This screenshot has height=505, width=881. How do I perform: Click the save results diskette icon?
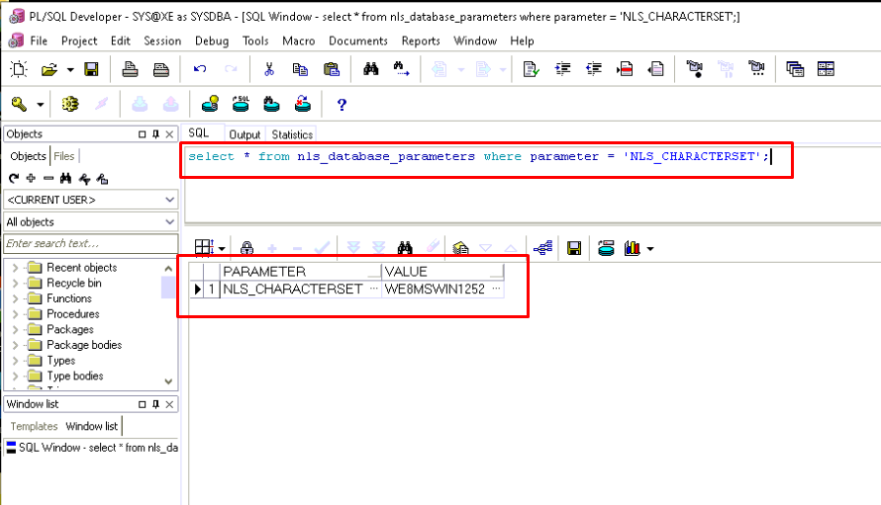(574, 248)
